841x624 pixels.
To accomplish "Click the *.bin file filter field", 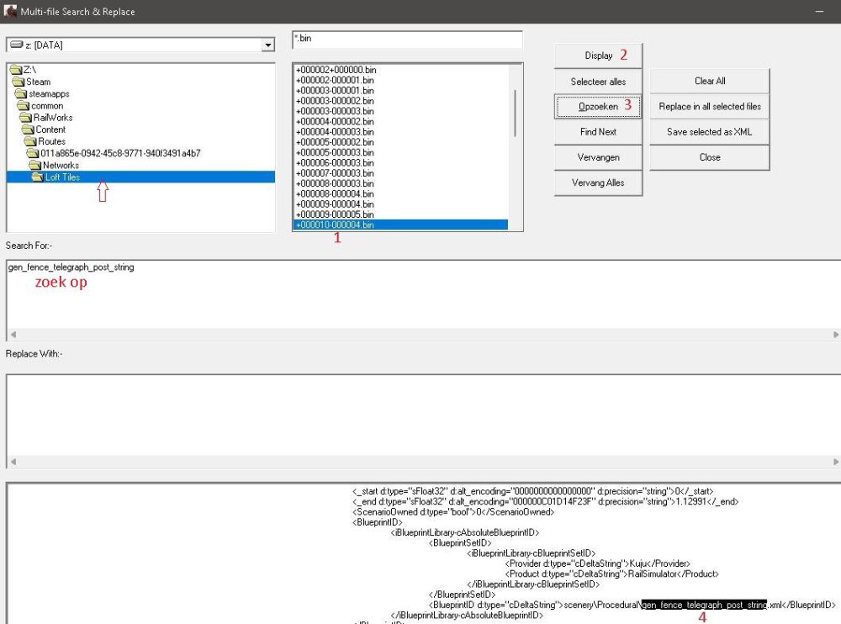I will pos(406,40).
